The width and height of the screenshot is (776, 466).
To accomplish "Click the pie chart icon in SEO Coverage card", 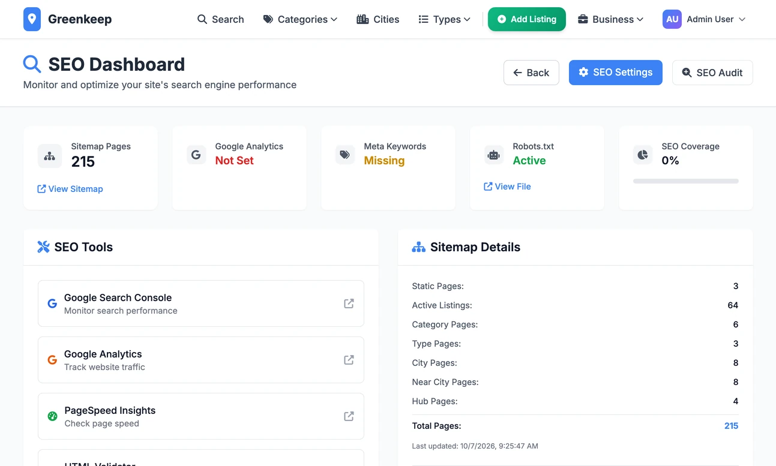I will click(643, 155).
